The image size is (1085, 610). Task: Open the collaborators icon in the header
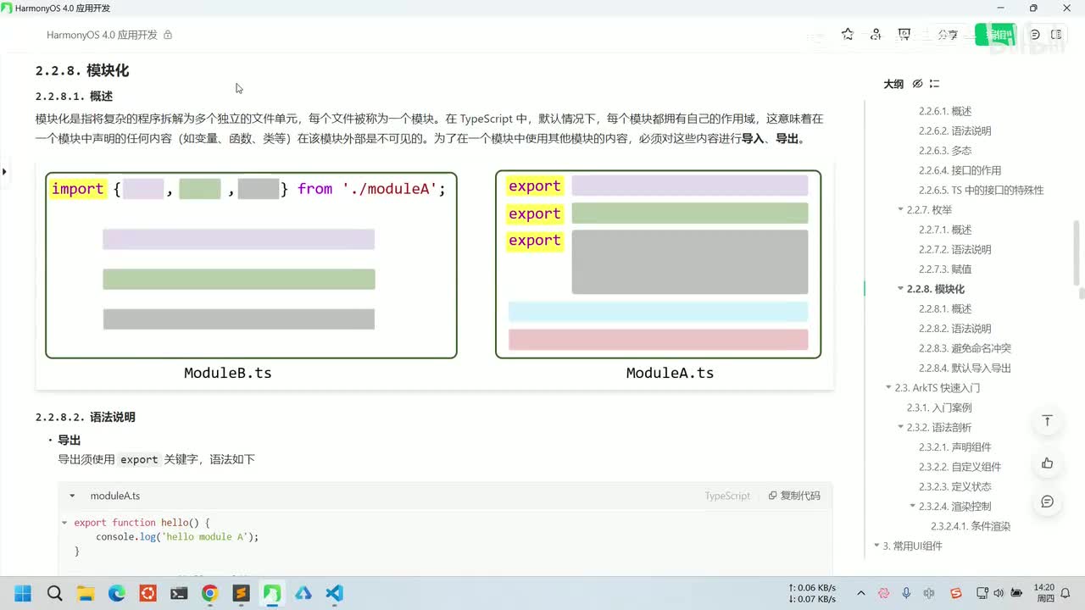point(876,35)
